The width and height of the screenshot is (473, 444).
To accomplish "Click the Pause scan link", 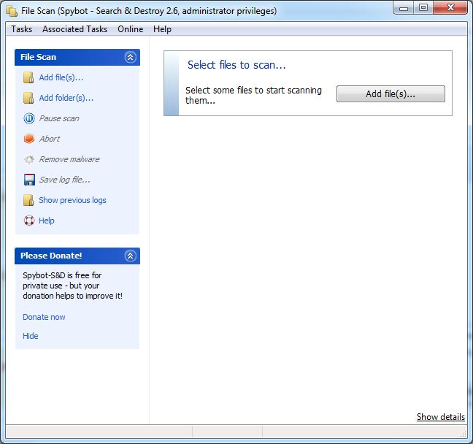I will point(59,118).
